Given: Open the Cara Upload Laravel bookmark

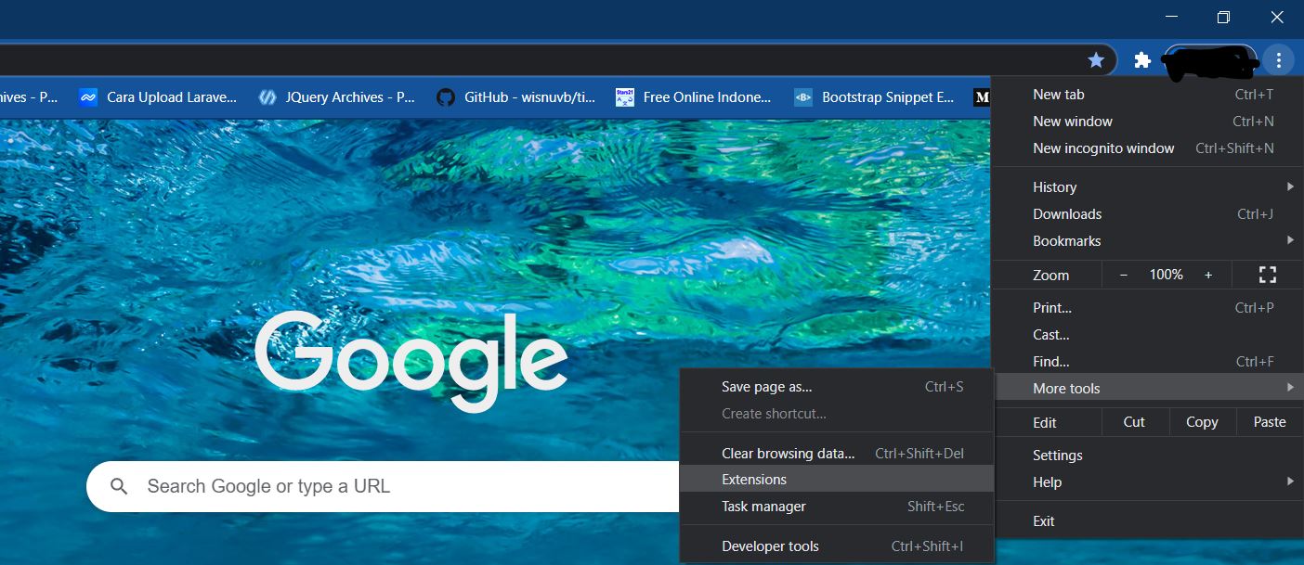Looking at the screenshot, I should tap(167, 96).
